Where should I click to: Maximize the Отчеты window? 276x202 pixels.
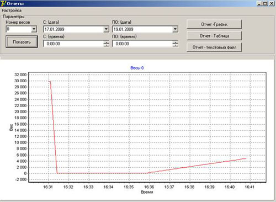265,3
